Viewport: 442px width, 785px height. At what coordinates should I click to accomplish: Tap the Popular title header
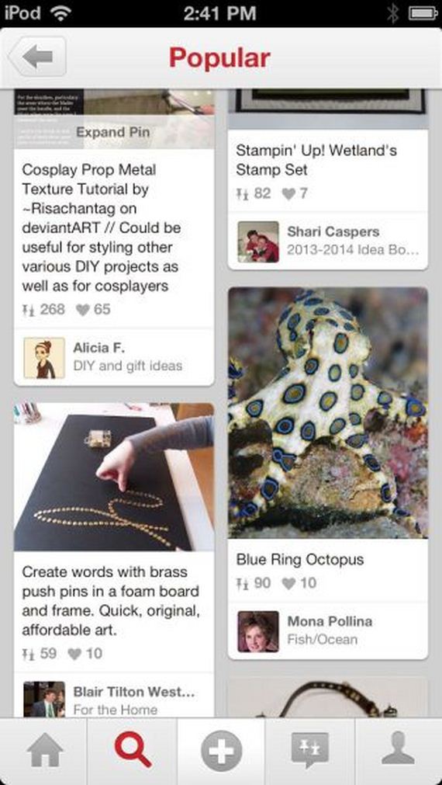(x=219, y=58)
